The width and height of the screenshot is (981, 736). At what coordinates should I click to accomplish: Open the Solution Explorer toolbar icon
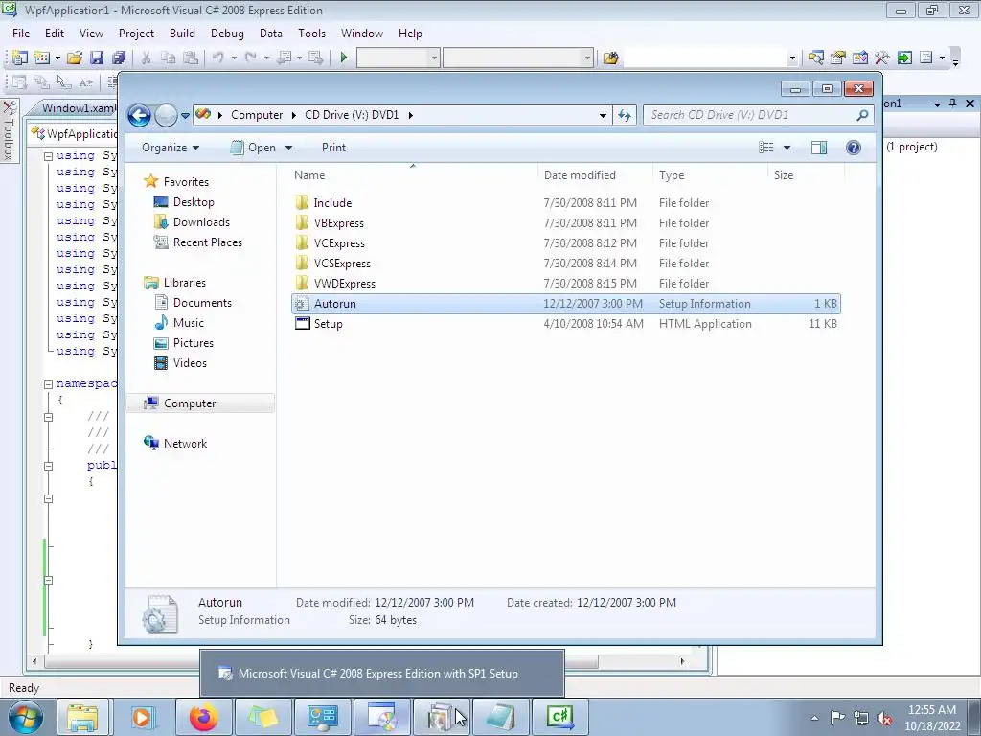tap(816, 58)
